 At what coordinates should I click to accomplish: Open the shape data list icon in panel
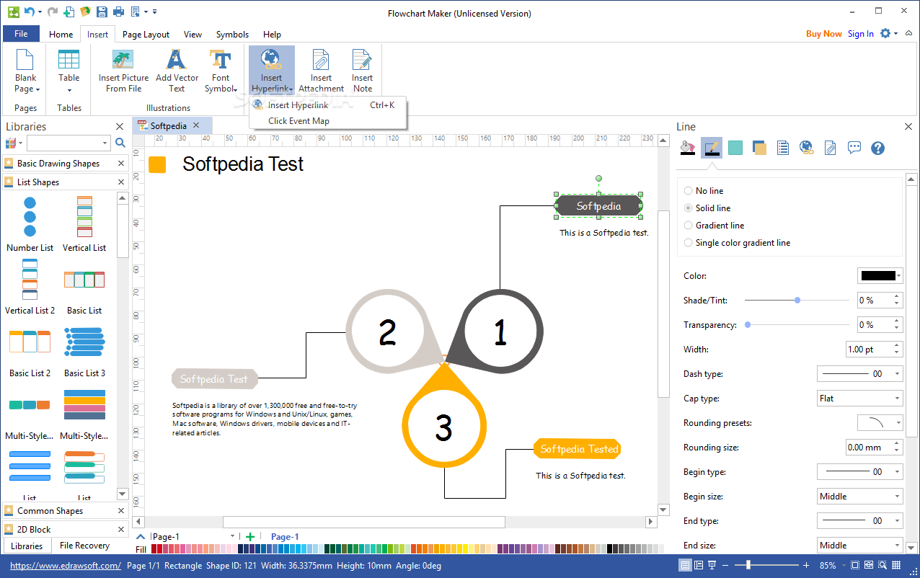783,148
